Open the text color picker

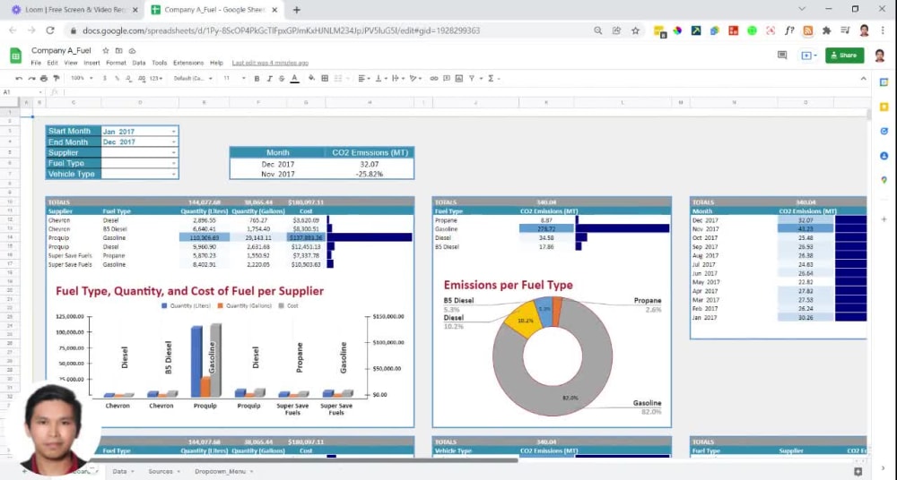pos(294,78)
